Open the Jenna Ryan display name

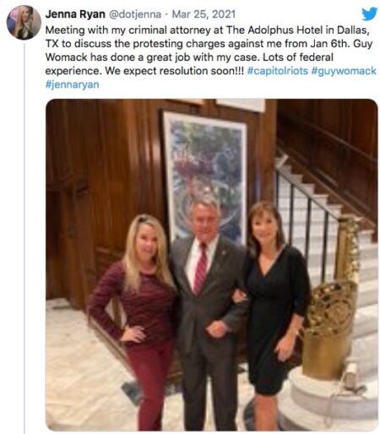click(75, 14)
